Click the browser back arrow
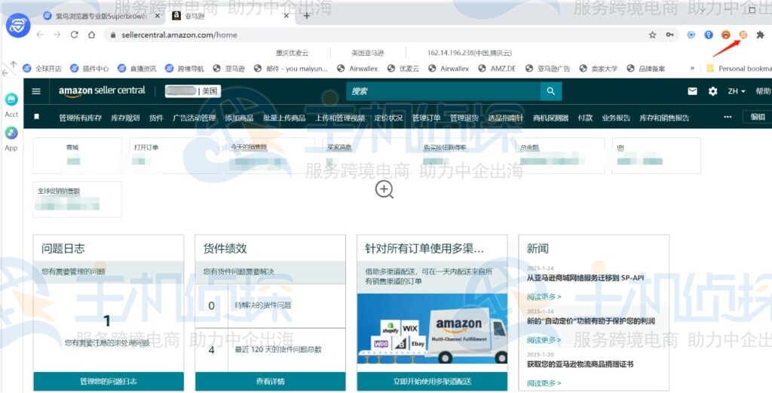Viewport: 772px width, 393px height. 40,35
